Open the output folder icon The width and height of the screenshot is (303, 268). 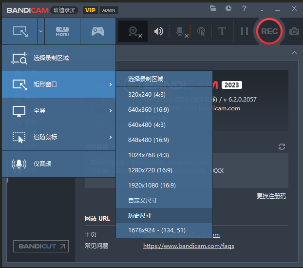[213, 8]
